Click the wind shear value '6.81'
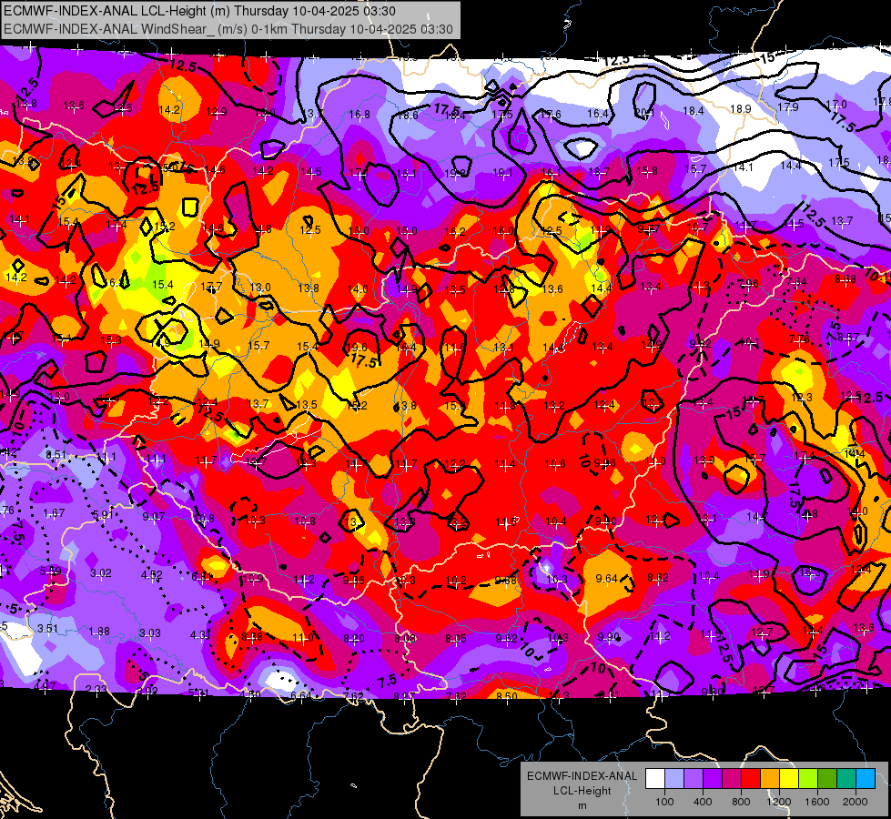The height and width of the screenshot is (819, 891). point(202,577)
